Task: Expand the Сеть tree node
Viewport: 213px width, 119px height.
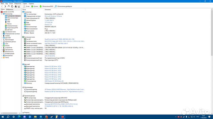Action: [x=2, y=43]
